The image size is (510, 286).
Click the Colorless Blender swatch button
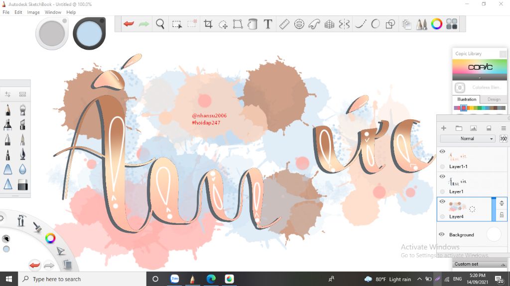460,88
